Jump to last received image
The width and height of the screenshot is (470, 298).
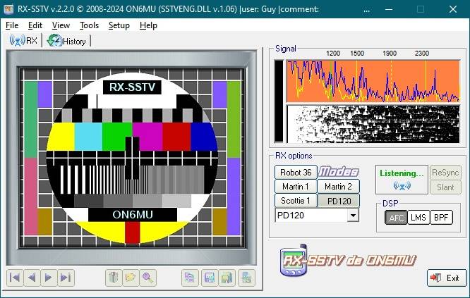tap(66, 278)
